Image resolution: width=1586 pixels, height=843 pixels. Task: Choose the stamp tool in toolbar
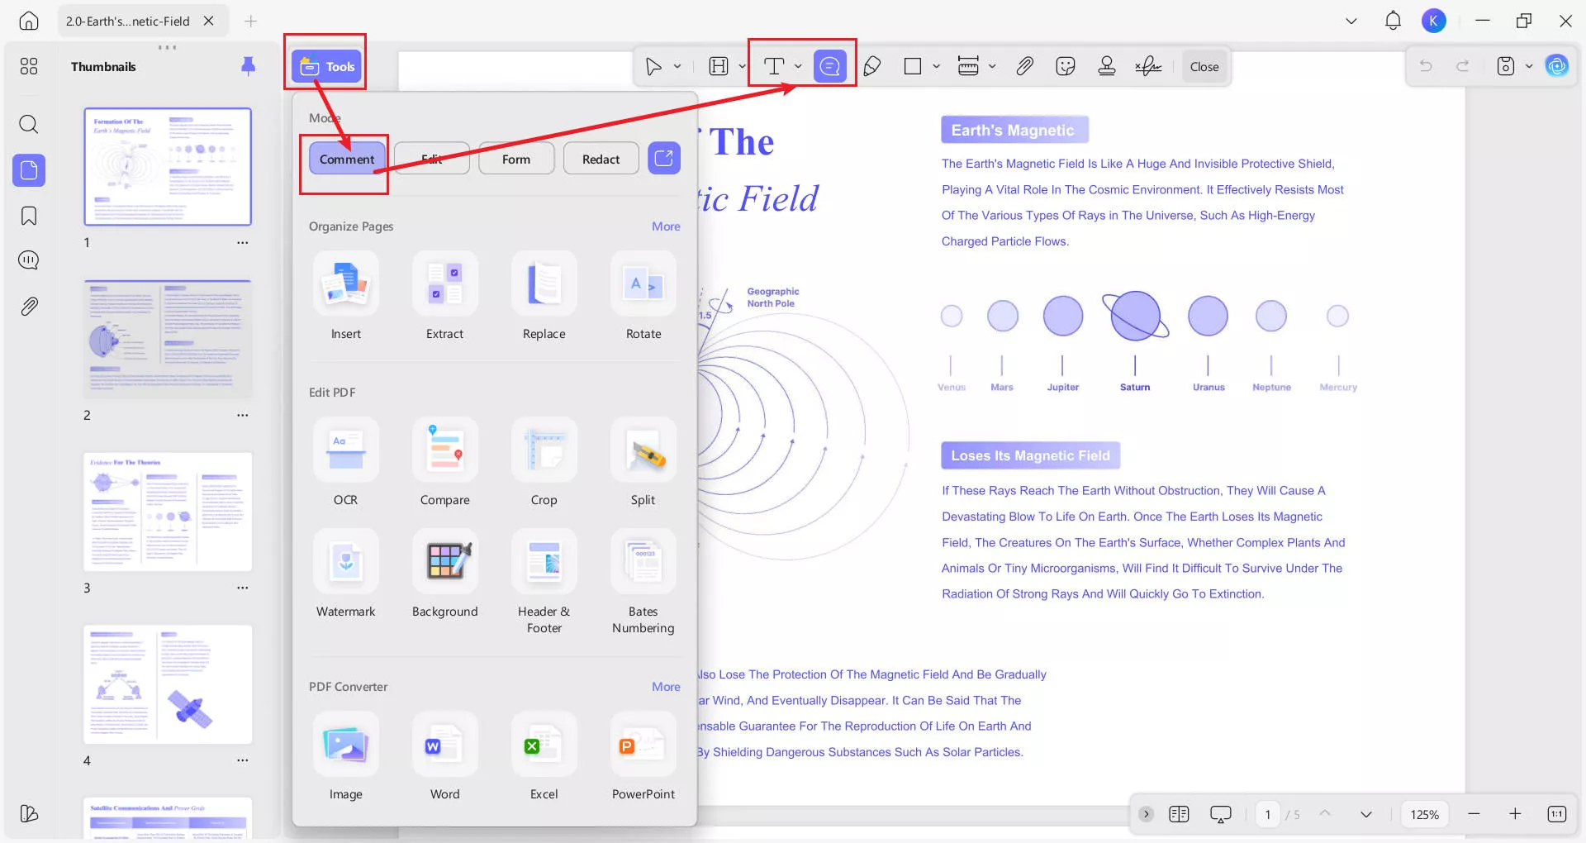pos(1107,66)
